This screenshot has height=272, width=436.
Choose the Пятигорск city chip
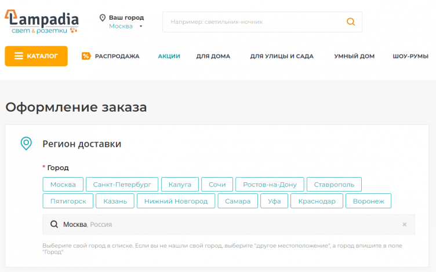coord(68,201)
